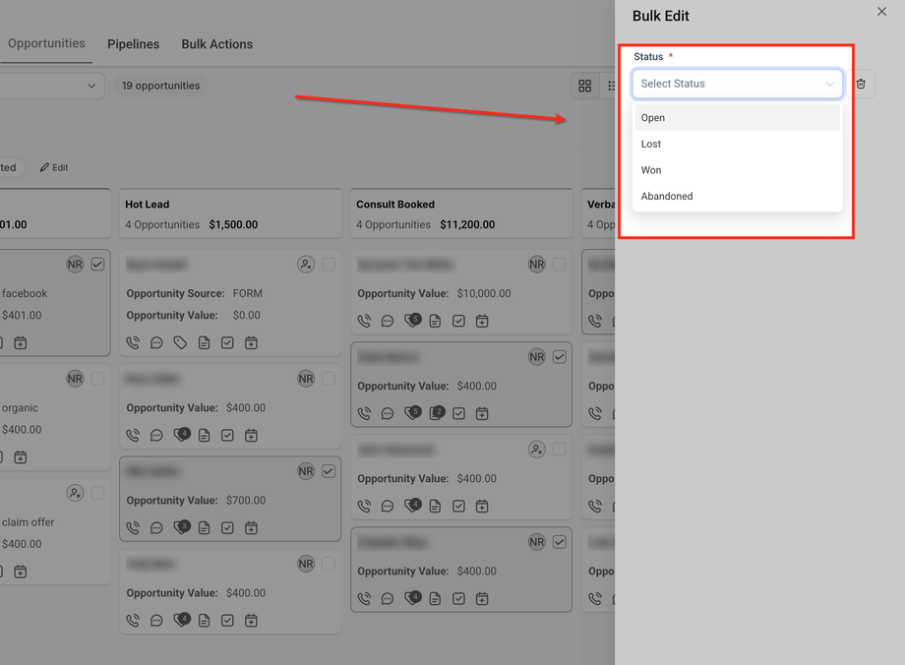Click phone icon on the FORM source card
Screen dimensions: 905x665
click(x=133, y=342)
